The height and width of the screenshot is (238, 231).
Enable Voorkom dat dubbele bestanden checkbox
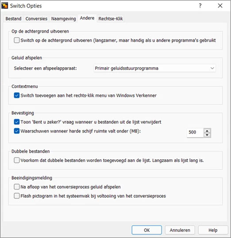click(x=17, y=160)
